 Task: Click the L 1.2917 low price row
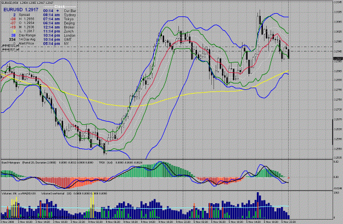(24, 31)
